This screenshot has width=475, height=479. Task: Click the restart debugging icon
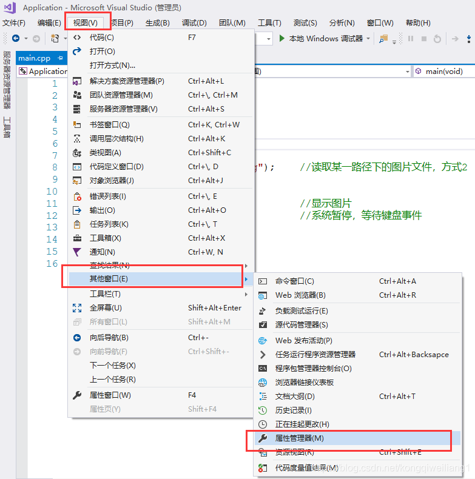(x=437, y=38)
